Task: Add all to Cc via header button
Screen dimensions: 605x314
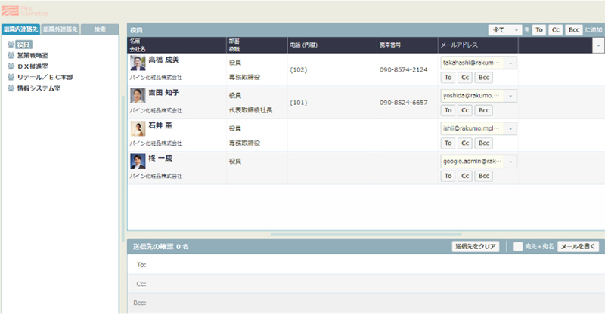Action: pyautogui.click(x=556, y=29)
